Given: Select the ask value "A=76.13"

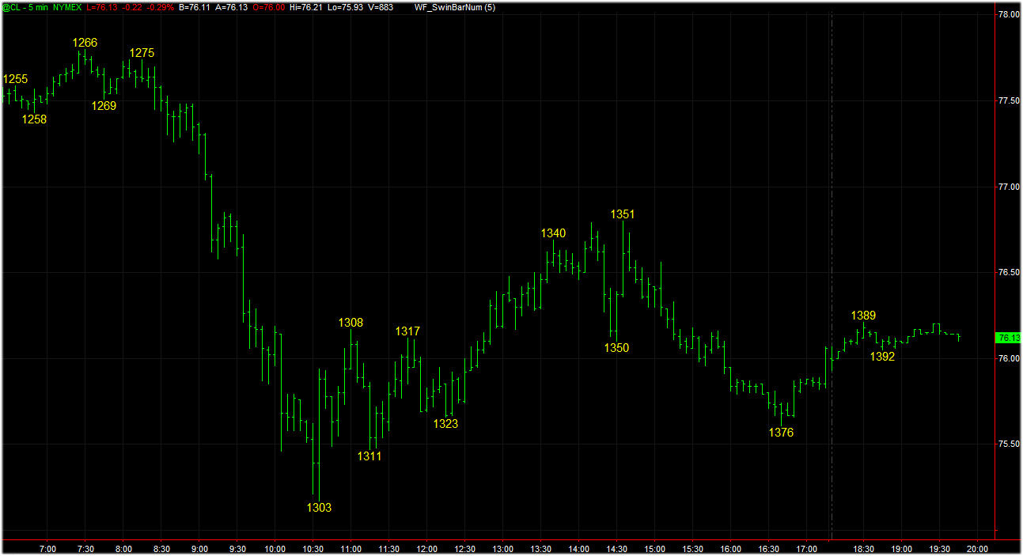Looking at the screenshot, I should click(x=231, y=7).
